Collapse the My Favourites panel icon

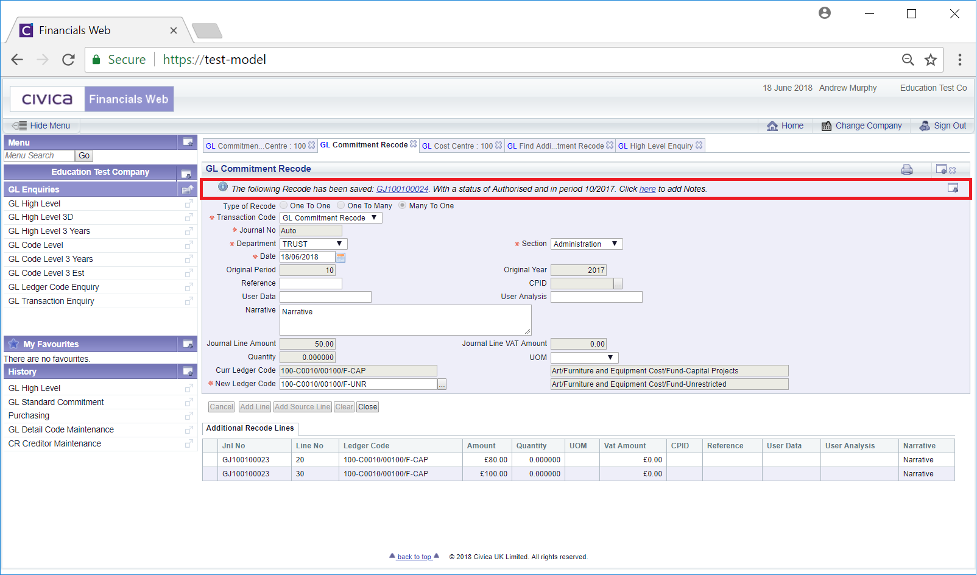point(188,344)
